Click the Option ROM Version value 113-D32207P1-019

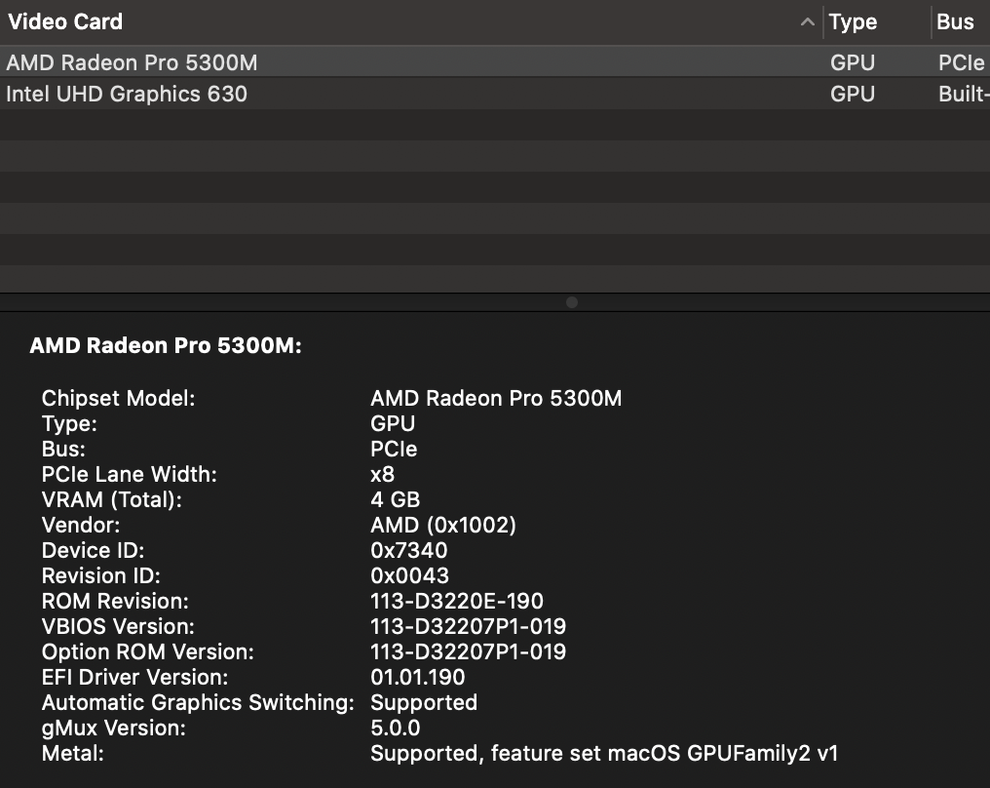[469, 651]
